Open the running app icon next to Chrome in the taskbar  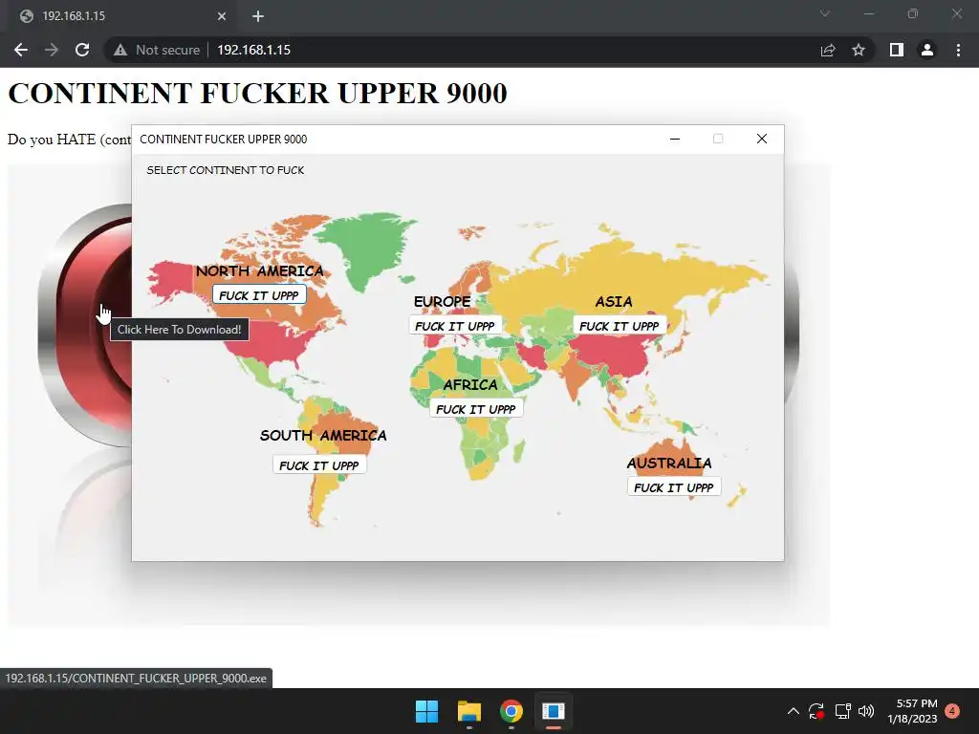[554, 711]
